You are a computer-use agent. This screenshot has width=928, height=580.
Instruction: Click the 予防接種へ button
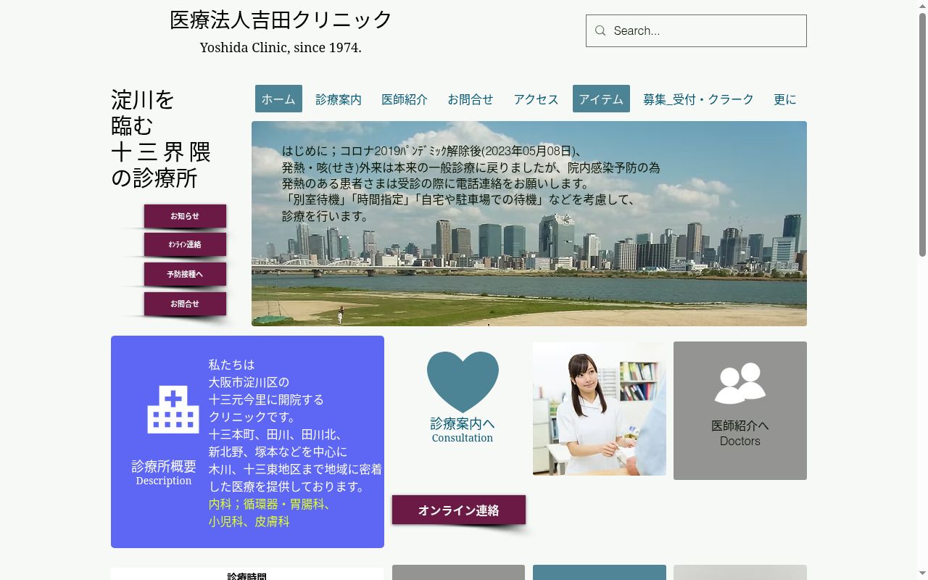pos(185,274)
